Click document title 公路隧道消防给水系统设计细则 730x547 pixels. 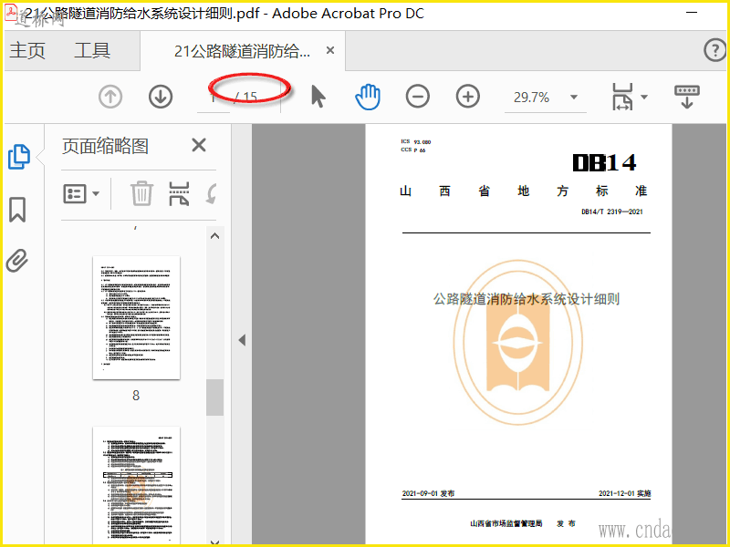pos(527,299)
